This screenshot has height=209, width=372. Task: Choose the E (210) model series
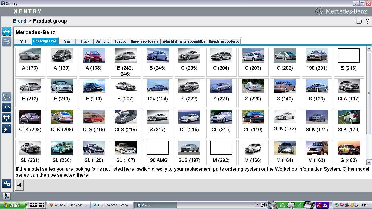(x=94, y=93)
